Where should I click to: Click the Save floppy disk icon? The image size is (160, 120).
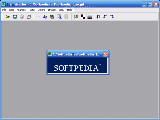point(15,17)
